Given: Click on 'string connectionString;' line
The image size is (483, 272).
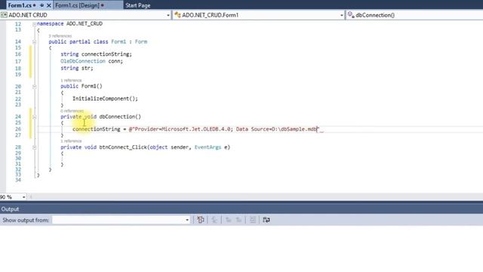Looking at the screenshot, I should [x=96, y=54].
